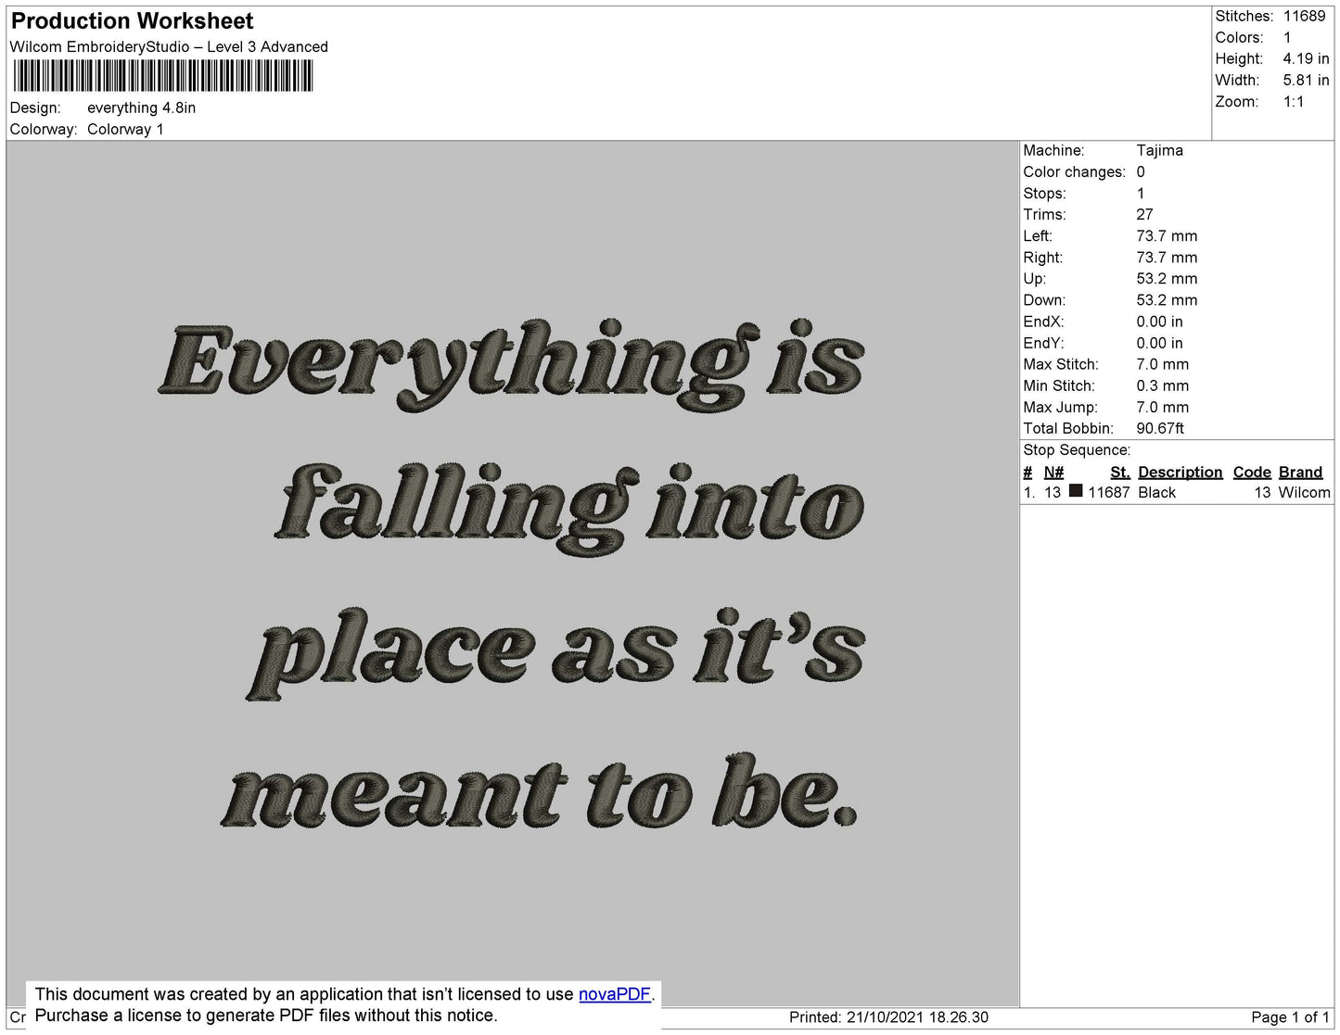Viewport: 1340px width, 1035px height.
Task: Select the Left value 73.7 mm
Action: coord(1167,235)
